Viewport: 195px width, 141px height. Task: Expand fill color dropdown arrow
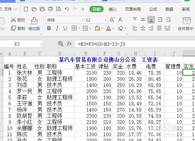tap(102, 29)
